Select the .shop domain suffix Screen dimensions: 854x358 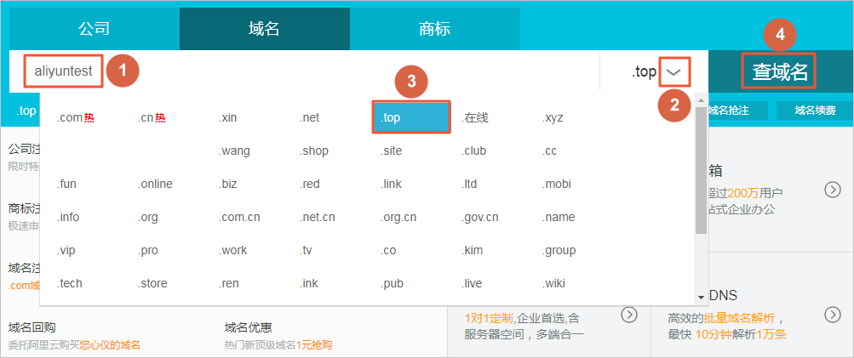coord(313,151)
